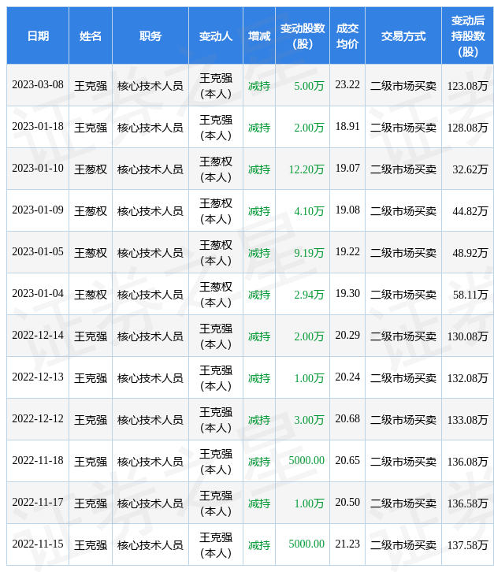The image size is (494, 572).
Task: Select the date cell 2022-11-15
Action: pyautogui.click(x=38, y=544)
